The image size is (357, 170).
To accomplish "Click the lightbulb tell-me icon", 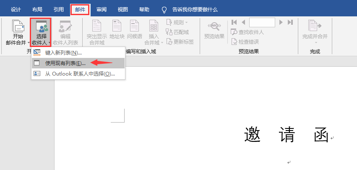I will pyautogui.click(x=164, y=10).
